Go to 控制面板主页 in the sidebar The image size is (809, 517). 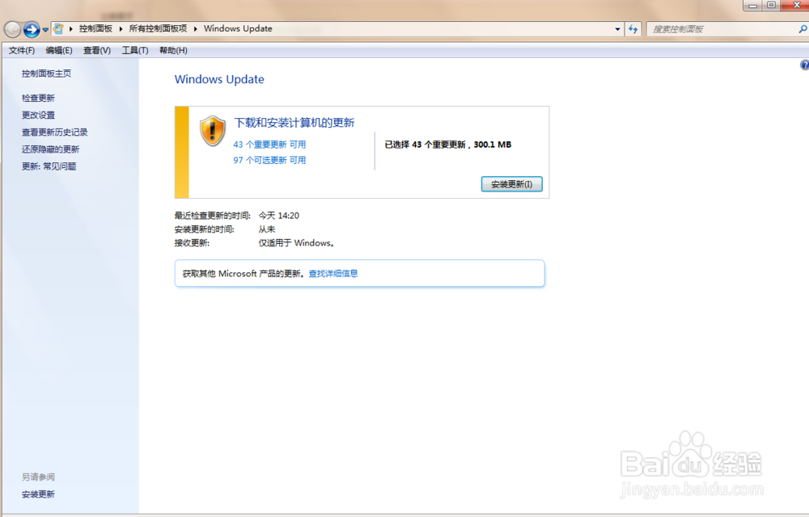point(46,74)
